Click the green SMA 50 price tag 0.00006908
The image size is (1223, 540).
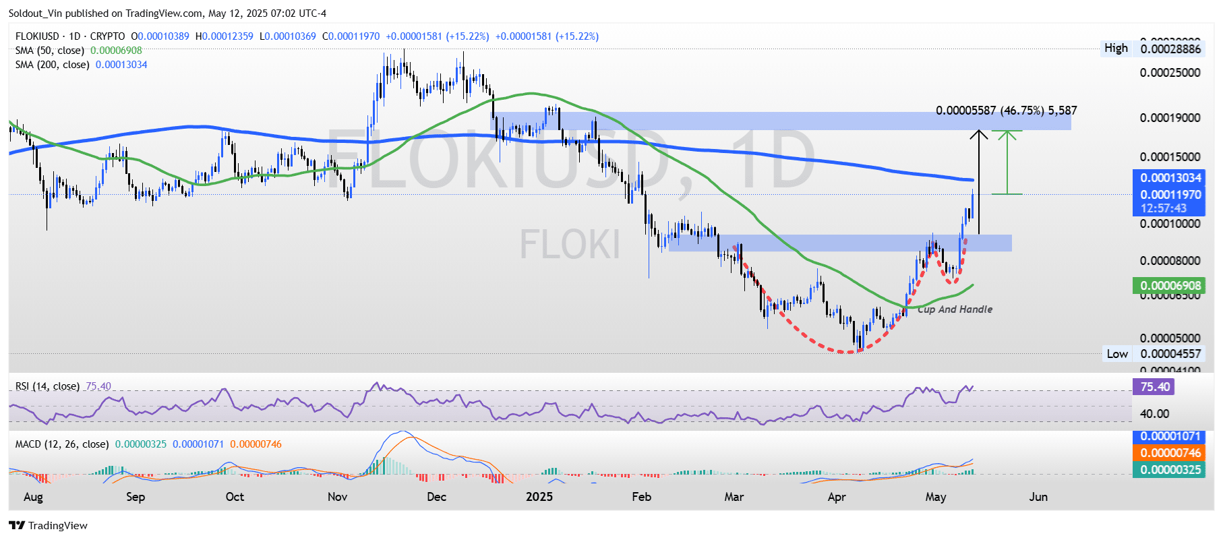1170,286
